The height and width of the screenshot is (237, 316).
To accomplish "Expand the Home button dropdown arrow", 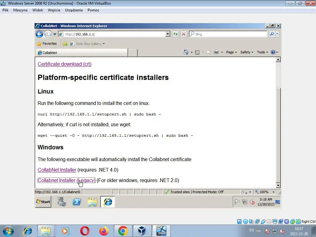I will point(192,52).
